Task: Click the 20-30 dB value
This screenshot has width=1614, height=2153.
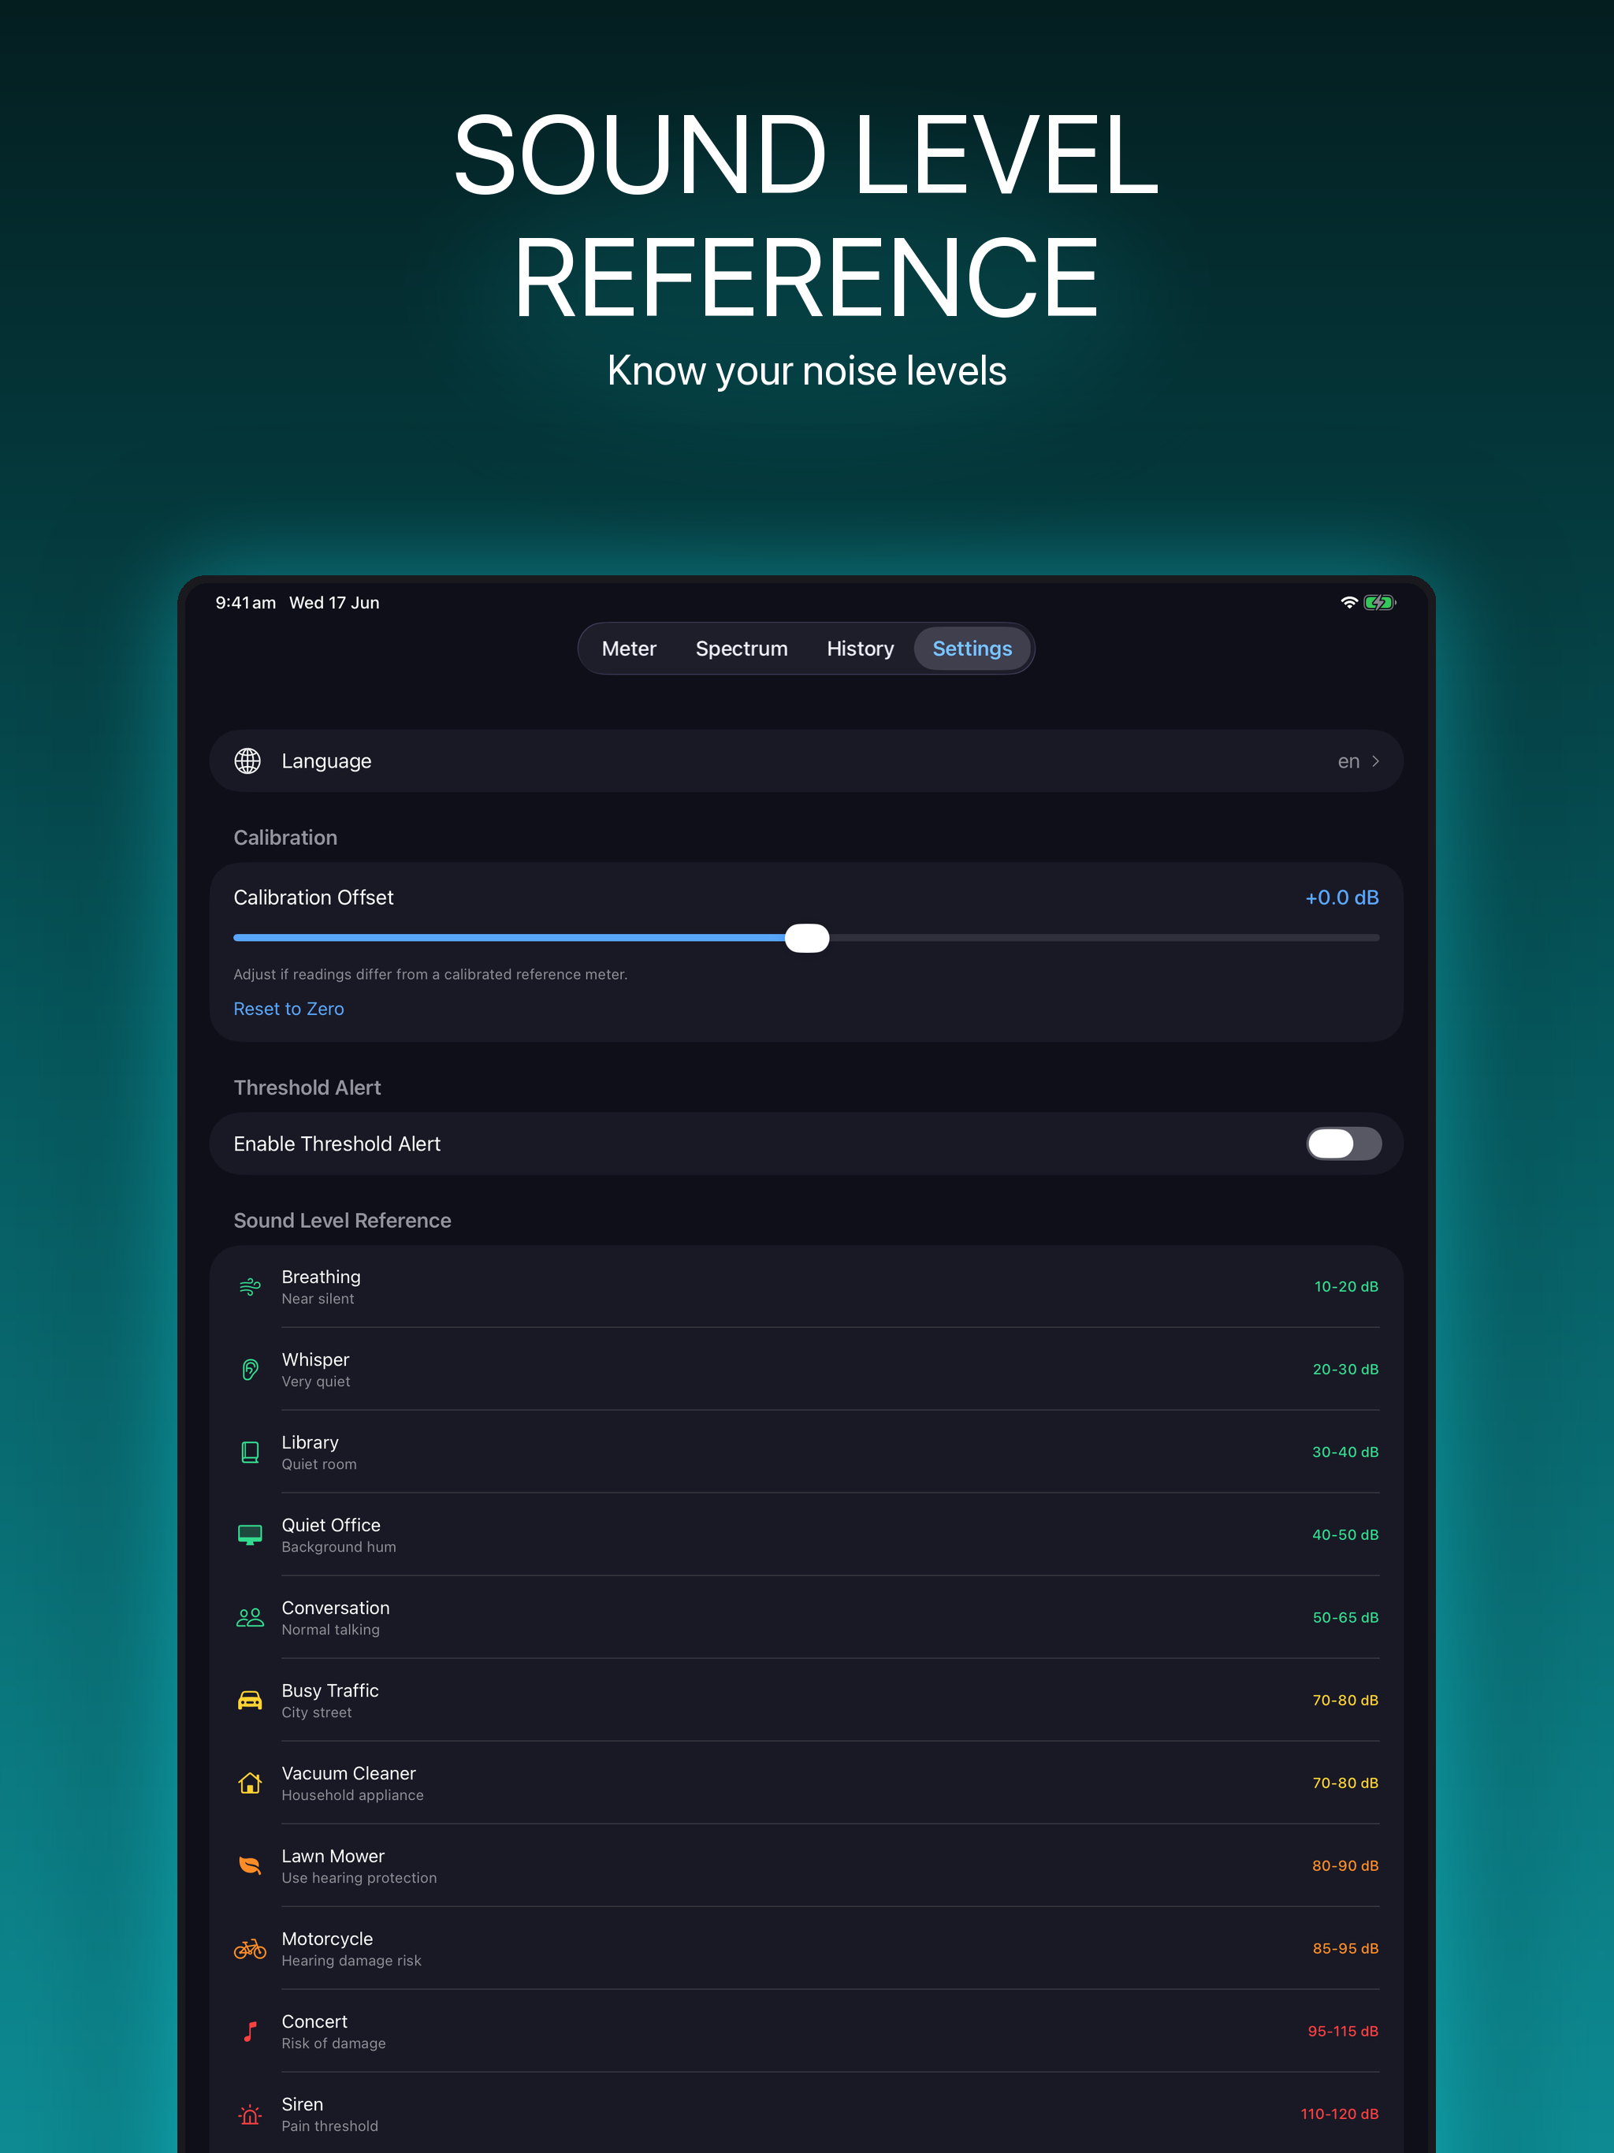Action: pyautogui.click(x=1345, y=1370)
